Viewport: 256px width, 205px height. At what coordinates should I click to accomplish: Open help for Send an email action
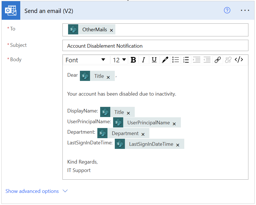(227, 10)
